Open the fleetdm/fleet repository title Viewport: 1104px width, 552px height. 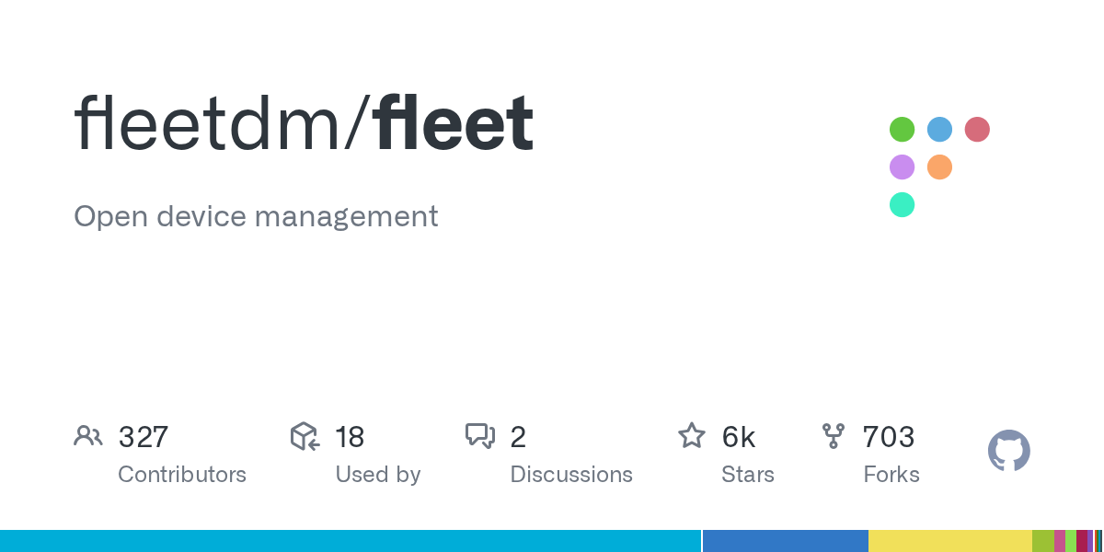pos(304,124)
